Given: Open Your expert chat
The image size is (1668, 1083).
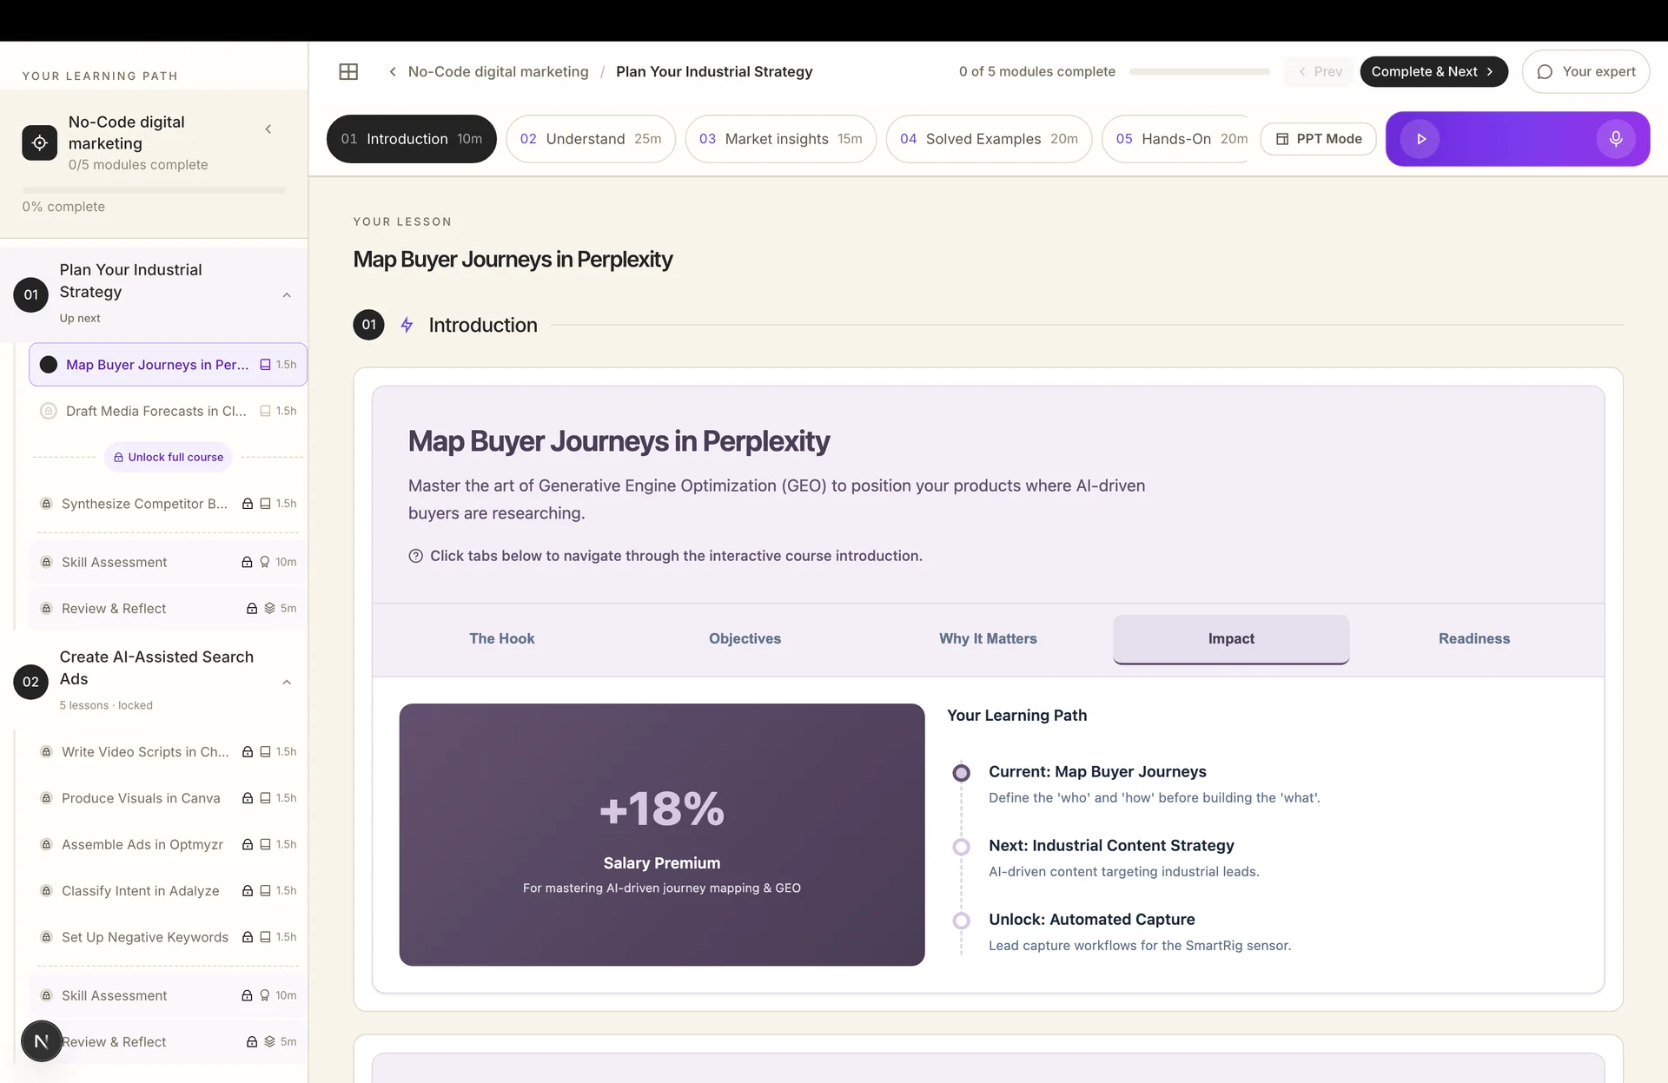Looking at the screenshot, I should coord(1585,72).
